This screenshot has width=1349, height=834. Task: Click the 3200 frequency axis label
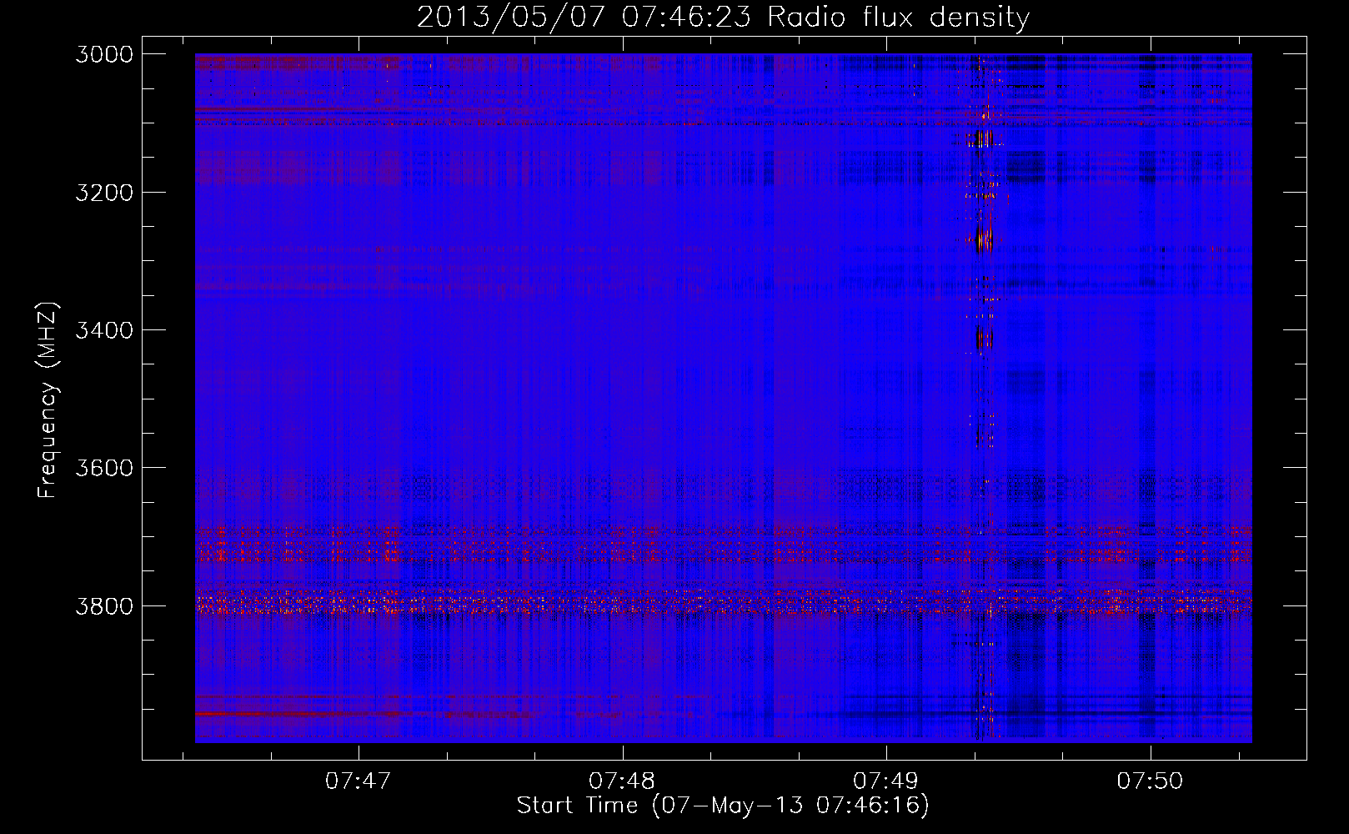(x=104, y=193)
